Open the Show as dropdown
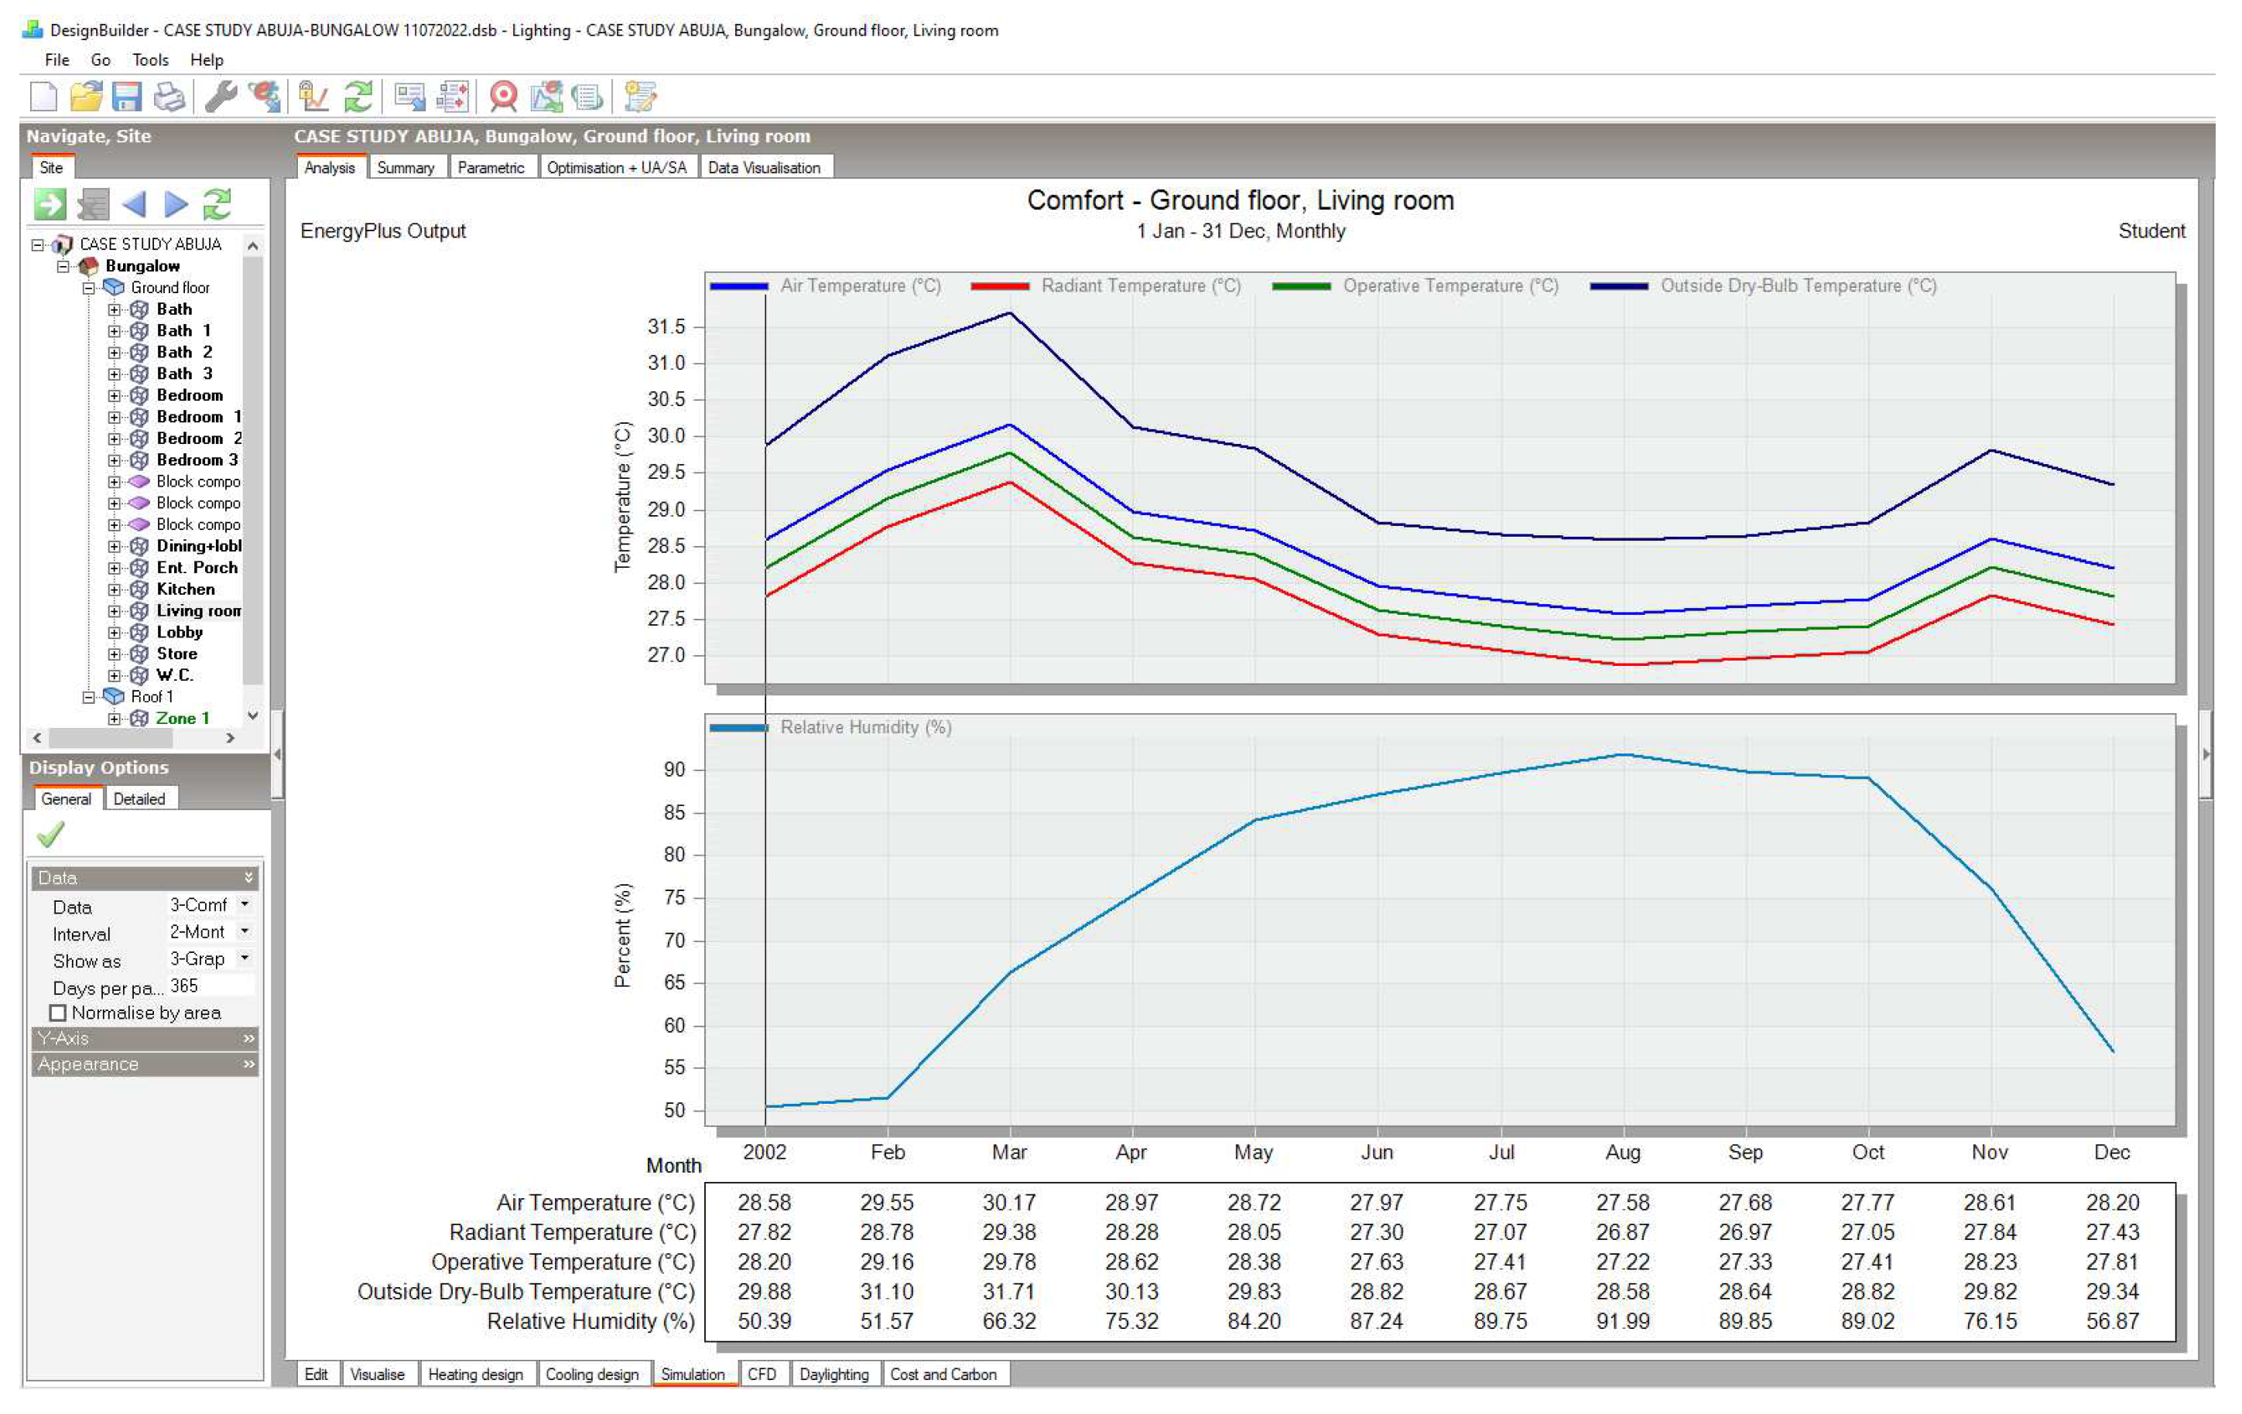This screenshot has width=2242, height=1414. (245, 959)
